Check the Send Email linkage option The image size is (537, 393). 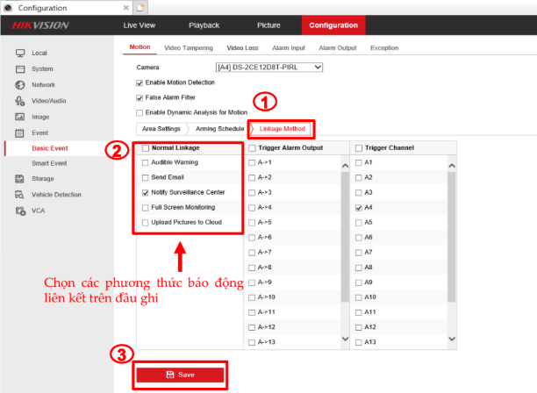[x=146, y=177]
